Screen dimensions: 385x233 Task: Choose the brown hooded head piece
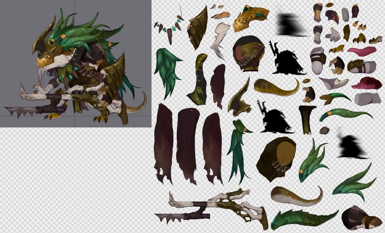point(276,158)
